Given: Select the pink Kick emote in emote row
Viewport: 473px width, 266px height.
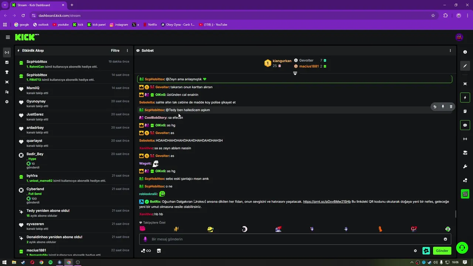Looking at the screenshot, I should 142,229.
